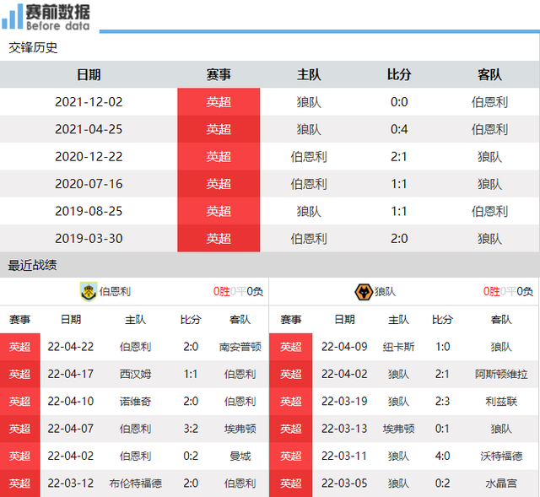Select the 22-04-09 Wolves match date
Viewport: 540px width, 497px height.
coord(344,347)
